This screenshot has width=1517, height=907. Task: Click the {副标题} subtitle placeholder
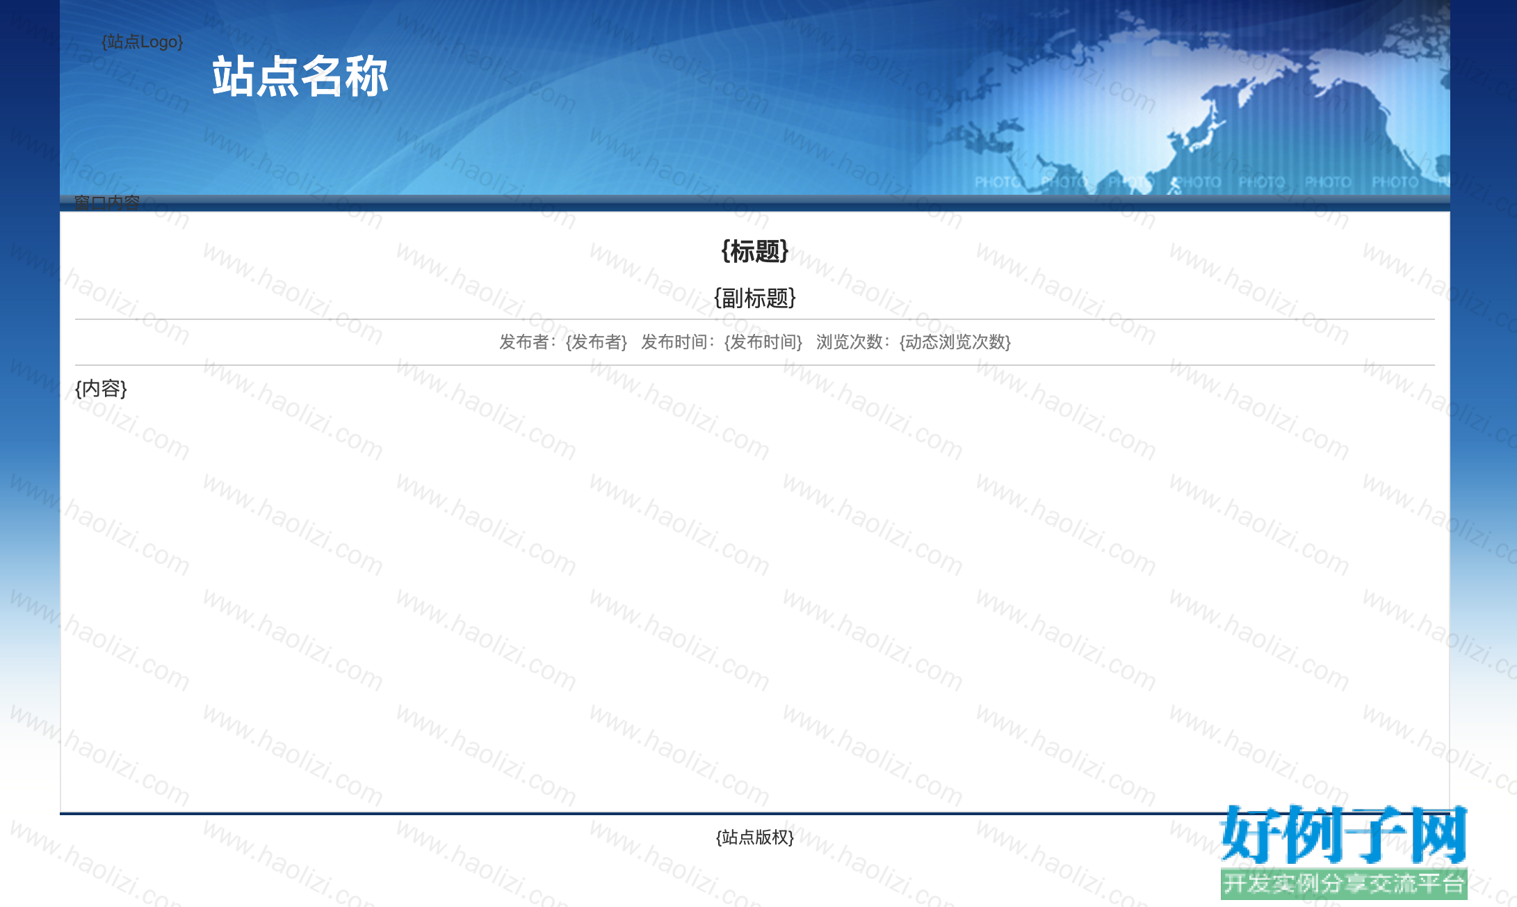(x=755, y=298)
